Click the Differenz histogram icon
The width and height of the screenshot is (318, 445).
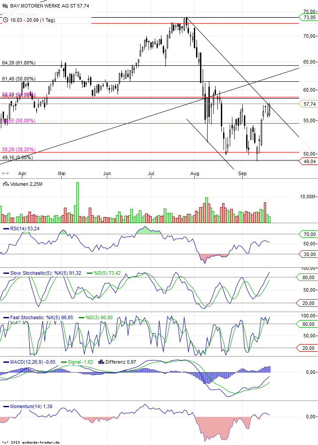(x=101, y=362)
